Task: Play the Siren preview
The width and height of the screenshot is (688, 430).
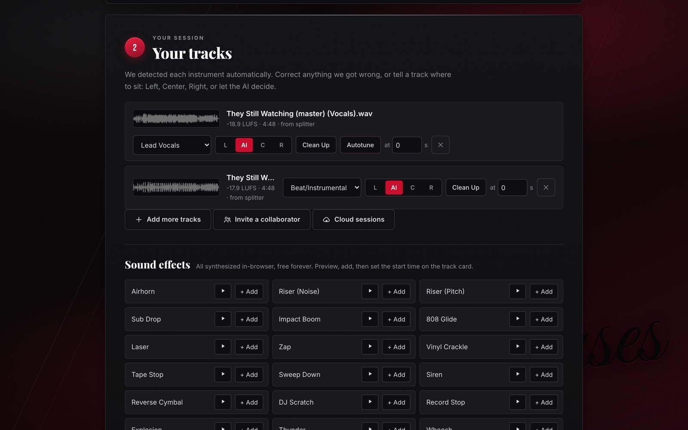Action: (517, 375)
